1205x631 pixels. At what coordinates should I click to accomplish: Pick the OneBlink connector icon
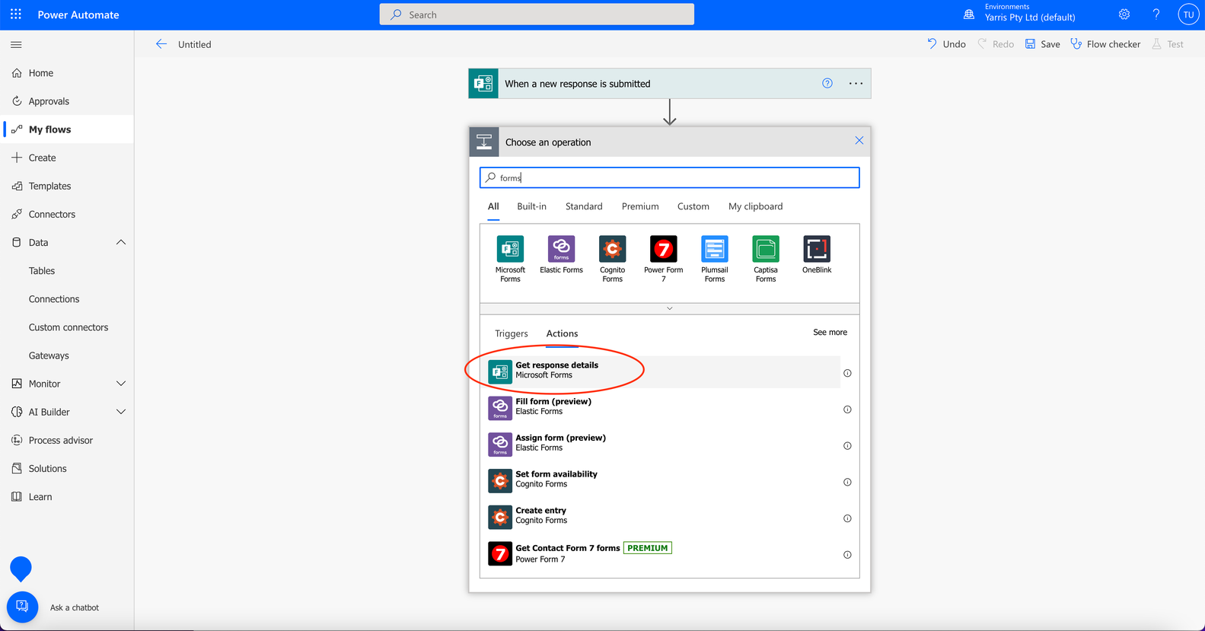(x=817, y=249)
